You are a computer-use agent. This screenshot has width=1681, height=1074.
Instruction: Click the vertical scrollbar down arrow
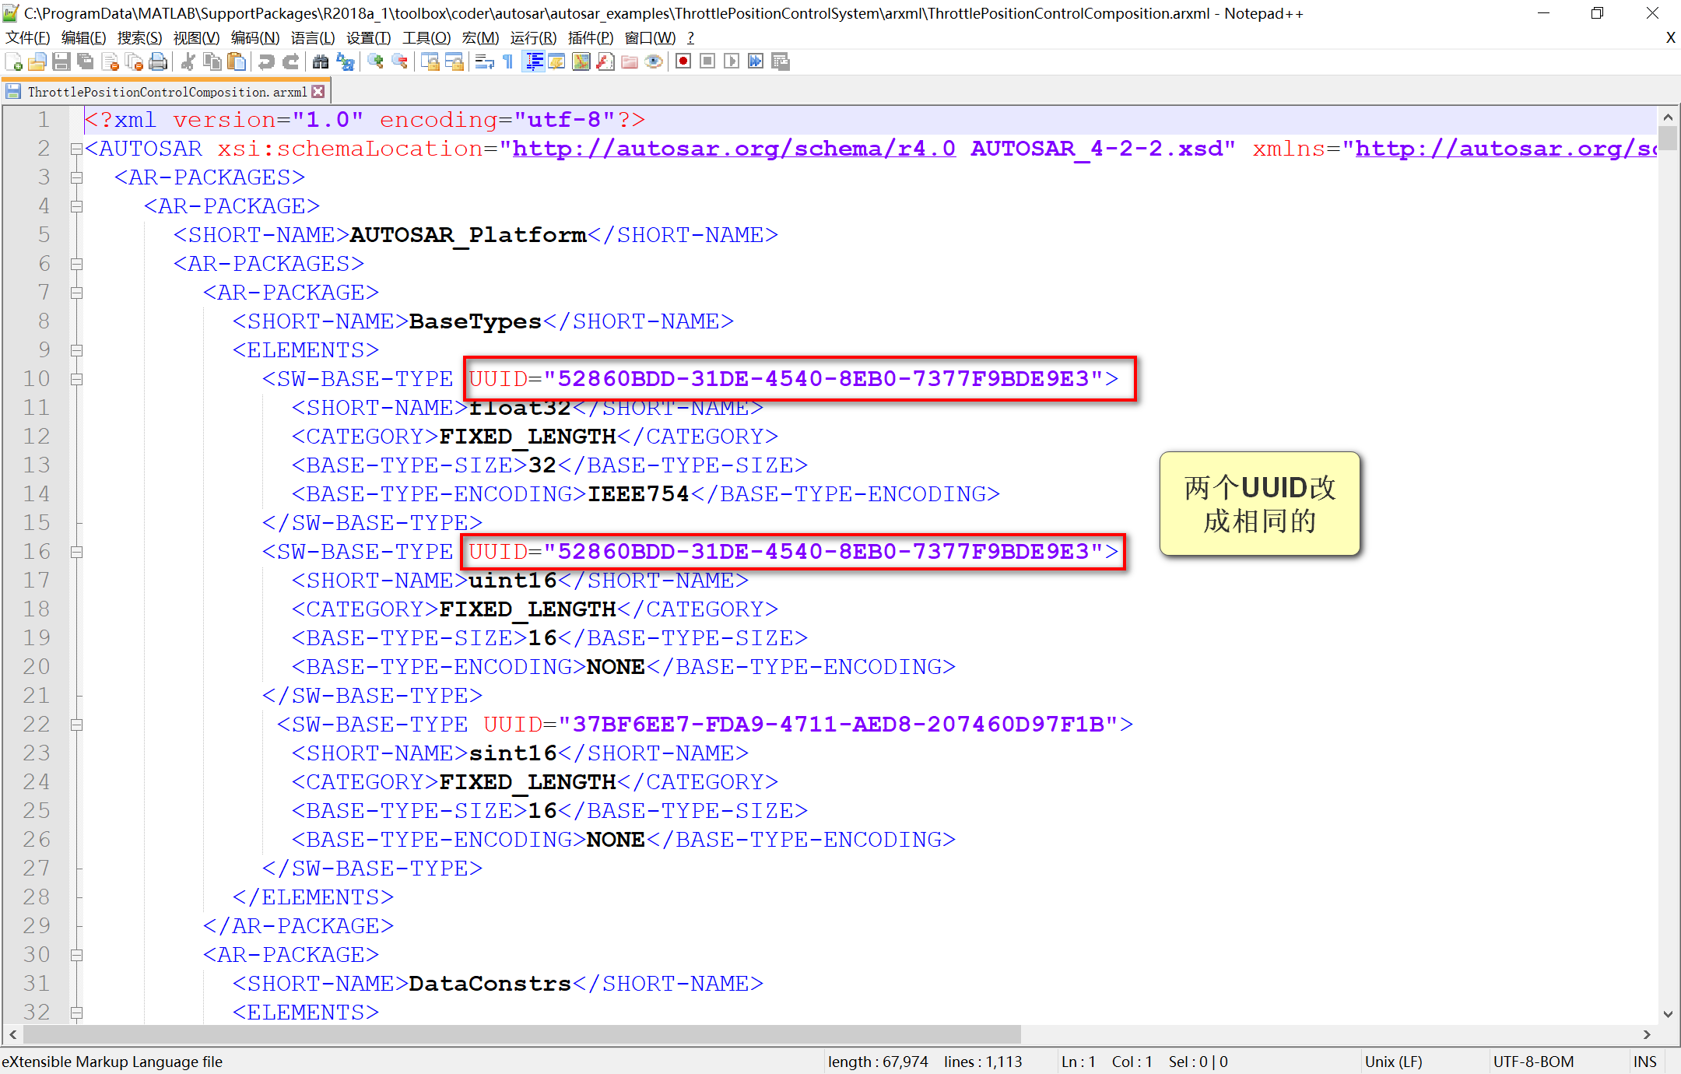coord(1668,1013)
